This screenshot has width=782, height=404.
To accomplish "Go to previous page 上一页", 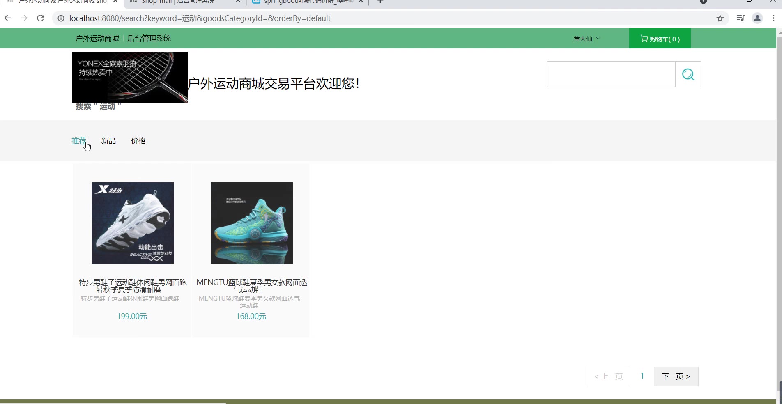I will [x=608, y=376].
